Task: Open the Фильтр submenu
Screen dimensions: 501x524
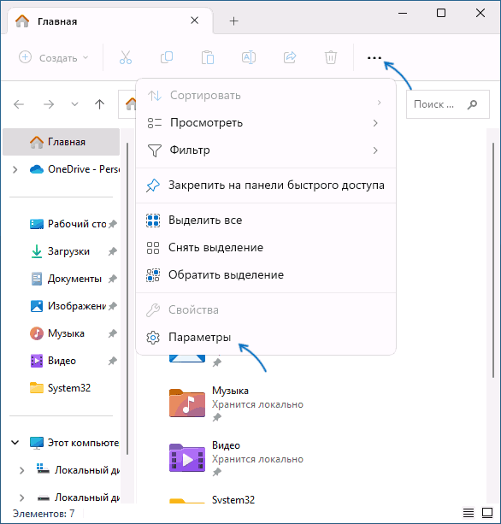Action: point(266,150)
